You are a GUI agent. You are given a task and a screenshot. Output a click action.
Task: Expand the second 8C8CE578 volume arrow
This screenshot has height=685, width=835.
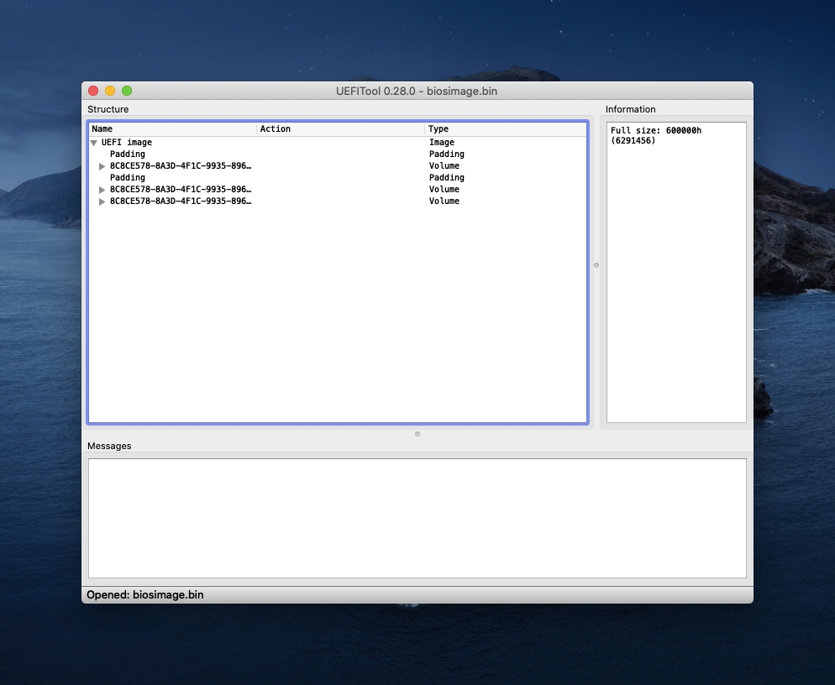[102, 190]
